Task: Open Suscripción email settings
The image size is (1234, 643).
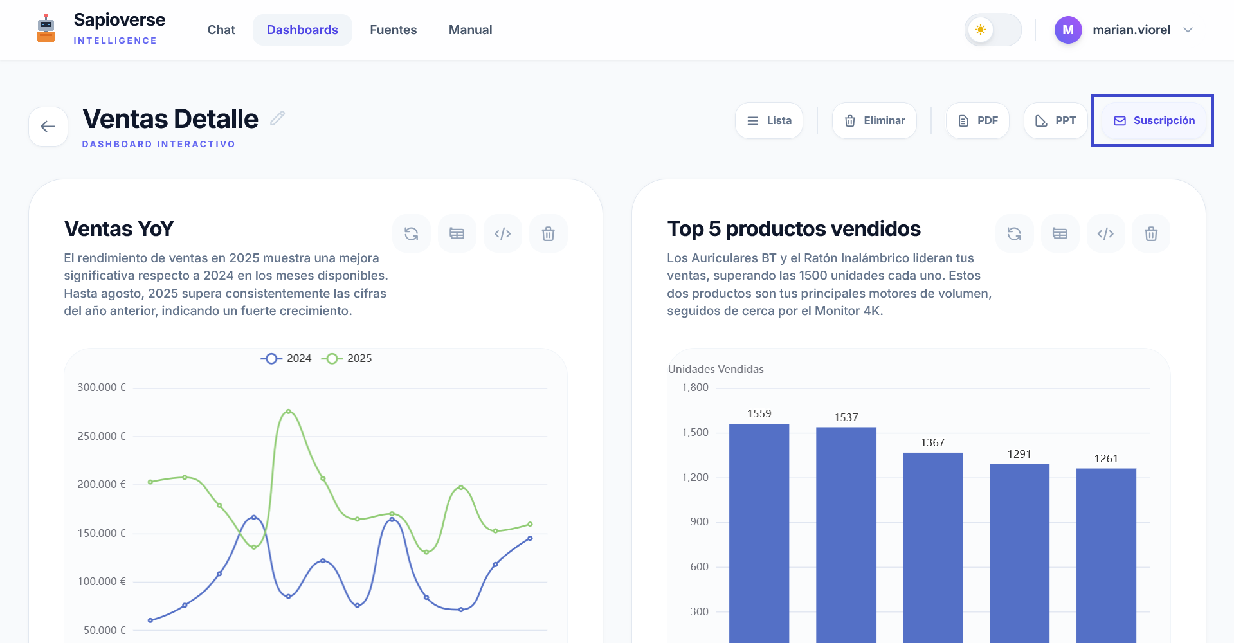Action: click(x=1154, y=120)
